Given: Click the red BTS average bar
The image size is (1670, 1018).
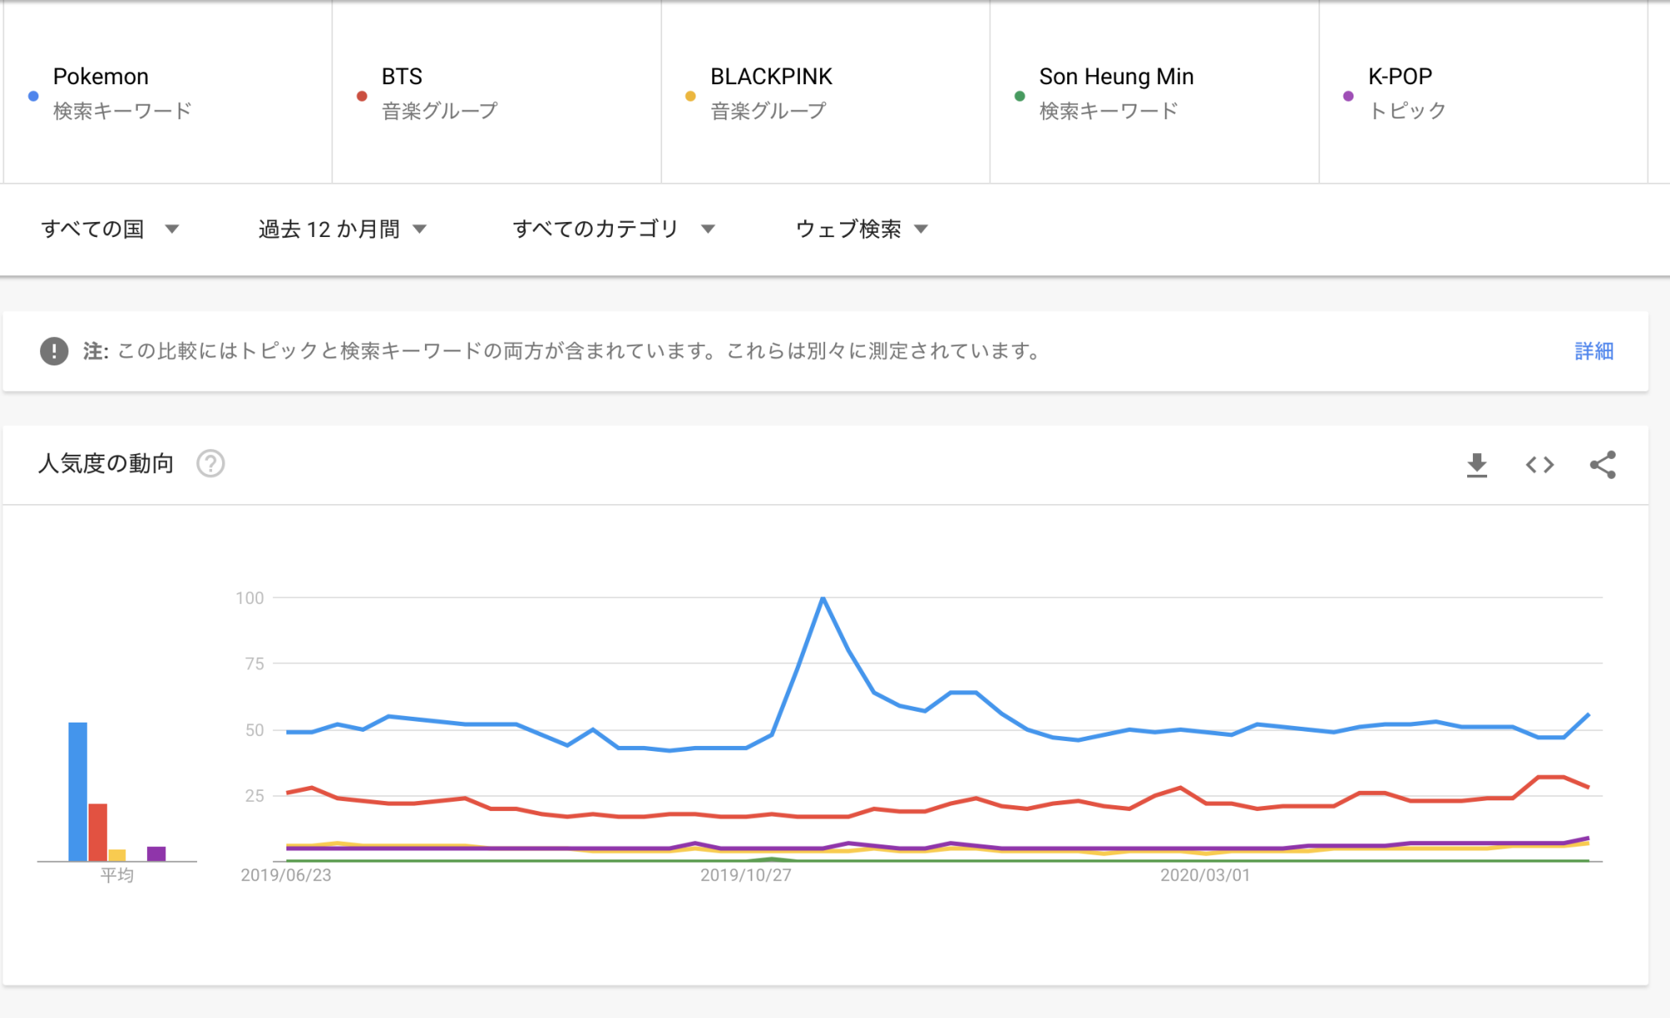Looking at the screenshot, I should tap(98, 832).
